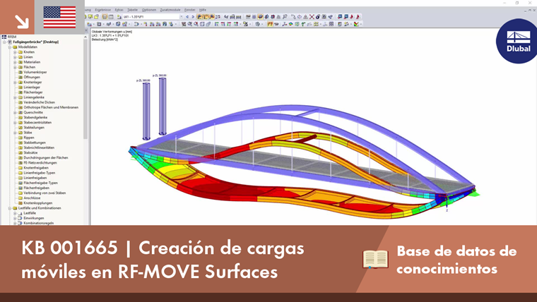Click the FE-Netzverdichtungen folder icon

(20, 163)
